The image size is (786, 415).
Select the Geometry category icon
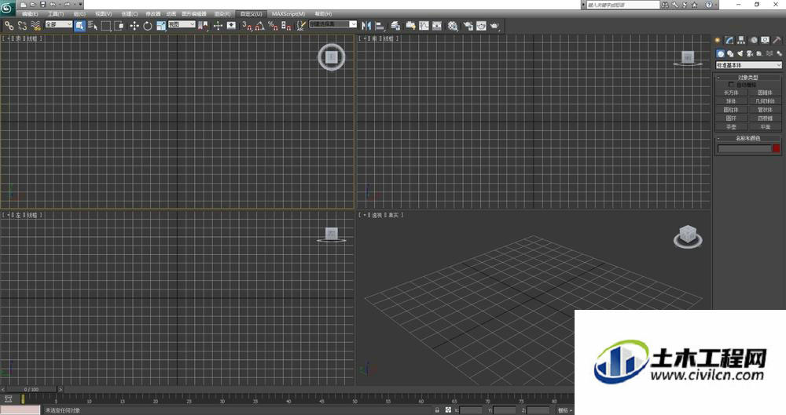[720, 53]
